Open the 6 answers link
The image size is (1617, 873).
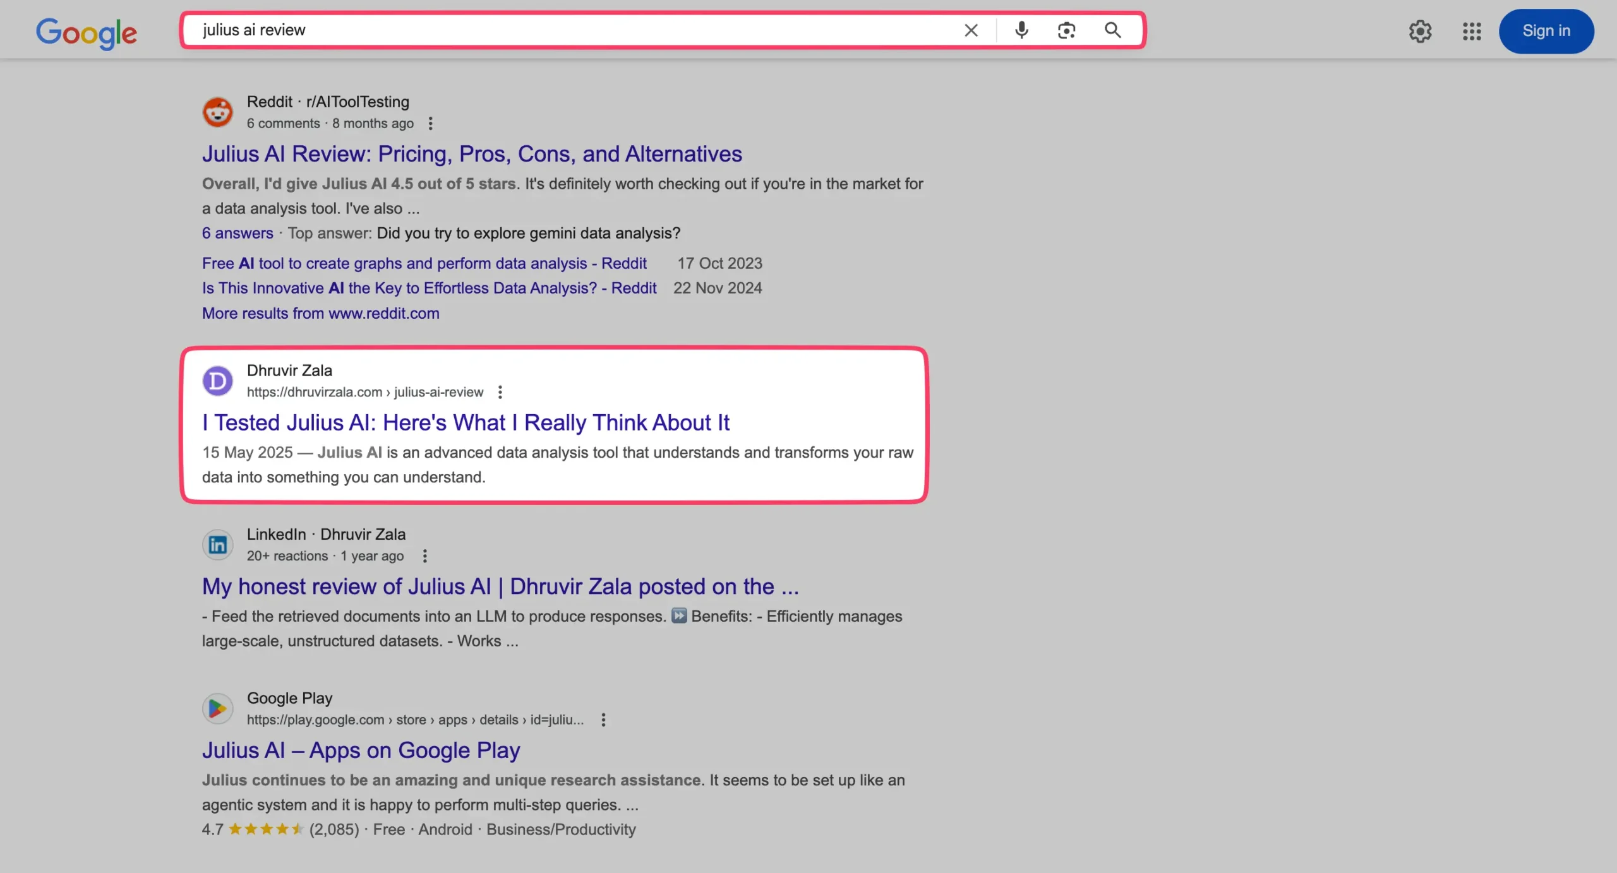pos(237,233)
